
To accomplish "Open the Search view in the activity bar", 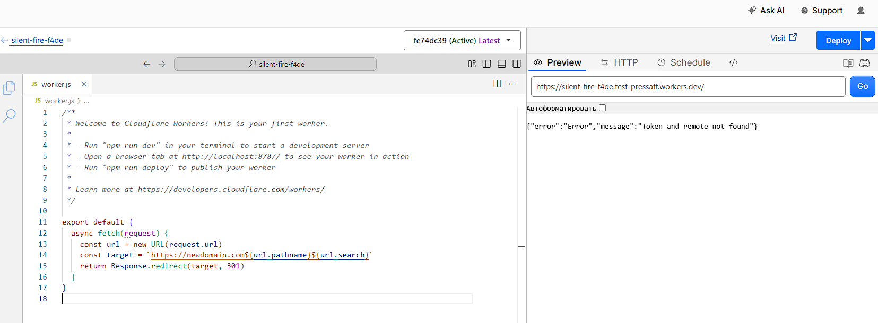I will click(x=9, y=115).
